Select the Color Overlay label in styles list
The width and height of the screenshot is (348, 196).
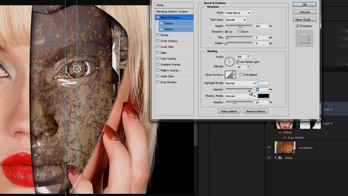[168, 59]
